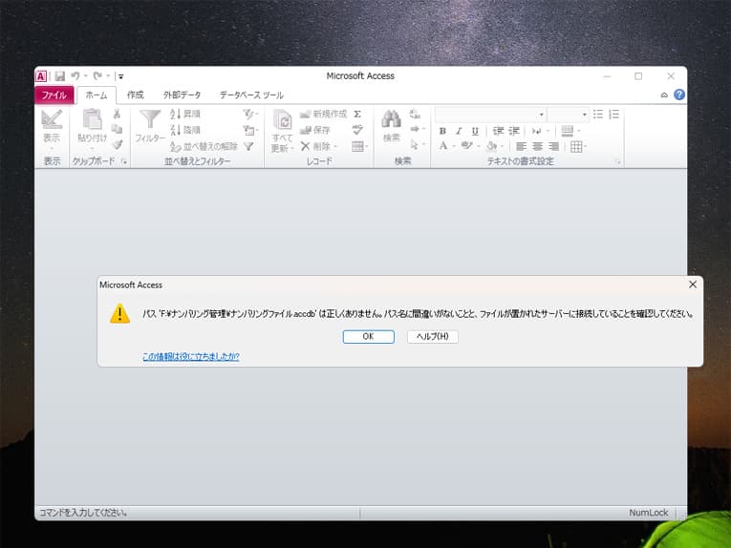The height and width of the screenshot is (548, 731).
Task: Click the 検索 binoculars icon
Action: point(391,119)
